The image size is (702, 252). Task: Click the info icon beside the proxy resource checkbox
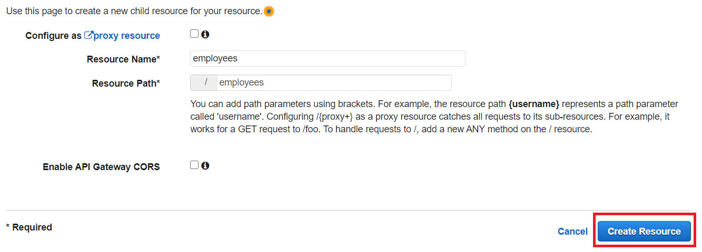coord(205,34)
